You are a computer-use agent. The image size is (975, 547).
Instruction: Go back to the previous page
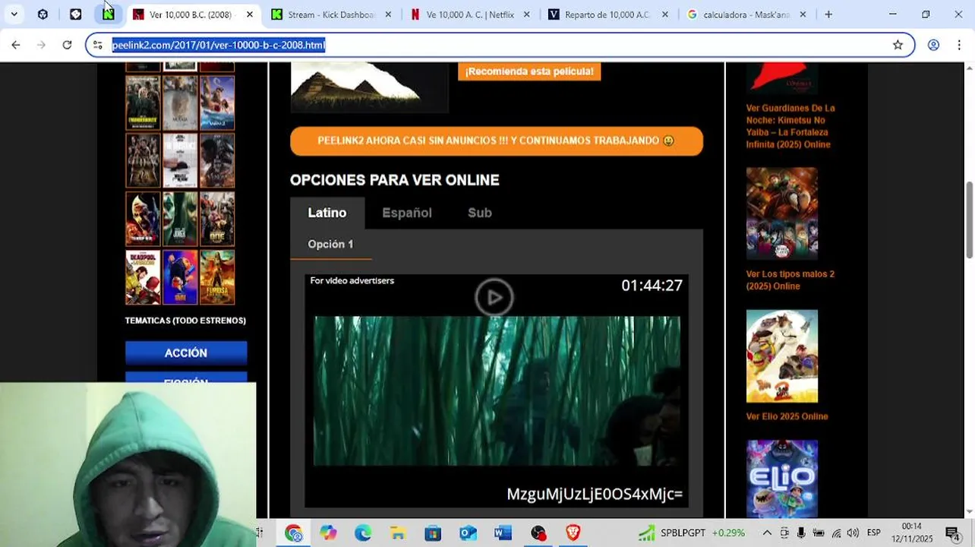click(16, 45)
